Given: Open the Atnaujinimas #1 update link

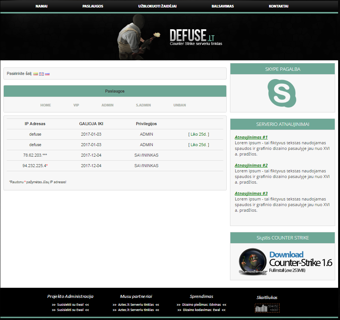Looking at the screenshot, I should [251, 137].
